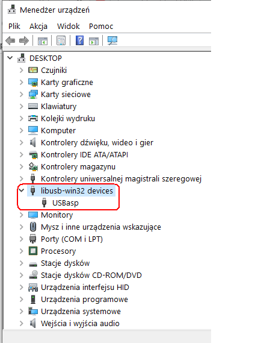Expand the Karty graficzne category
264x343 pixels.
pyautogui.click(x=21, y=82)
